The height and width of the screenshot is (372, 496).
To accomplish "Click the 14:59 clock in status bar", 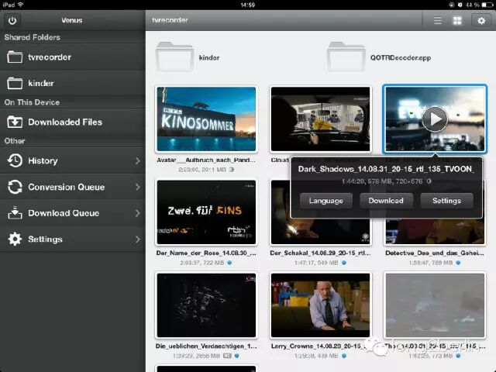I will (x=248, y=5).
